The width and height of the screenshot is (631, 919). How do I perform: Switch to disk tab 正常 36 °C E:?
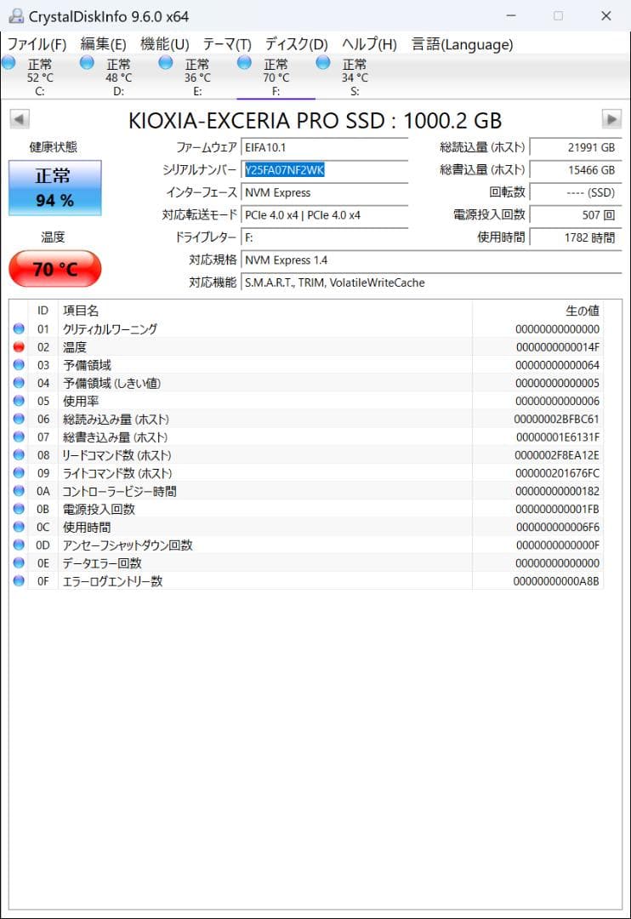click(x=196, y=77)
